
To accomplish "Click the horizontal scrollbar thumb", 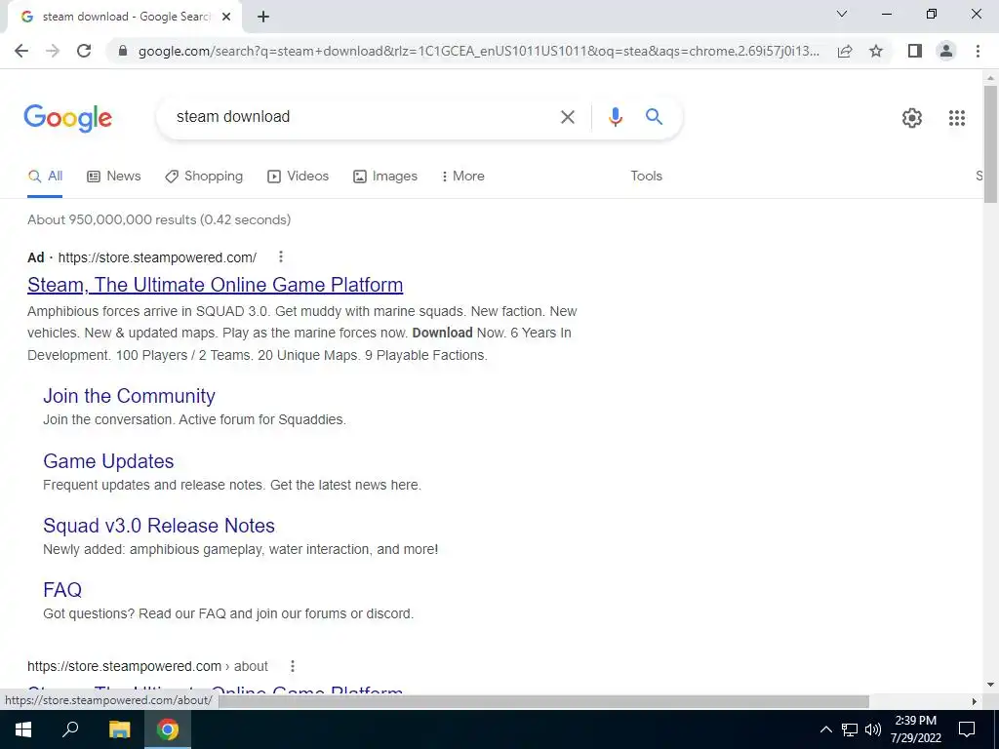I will coord(543,701).
